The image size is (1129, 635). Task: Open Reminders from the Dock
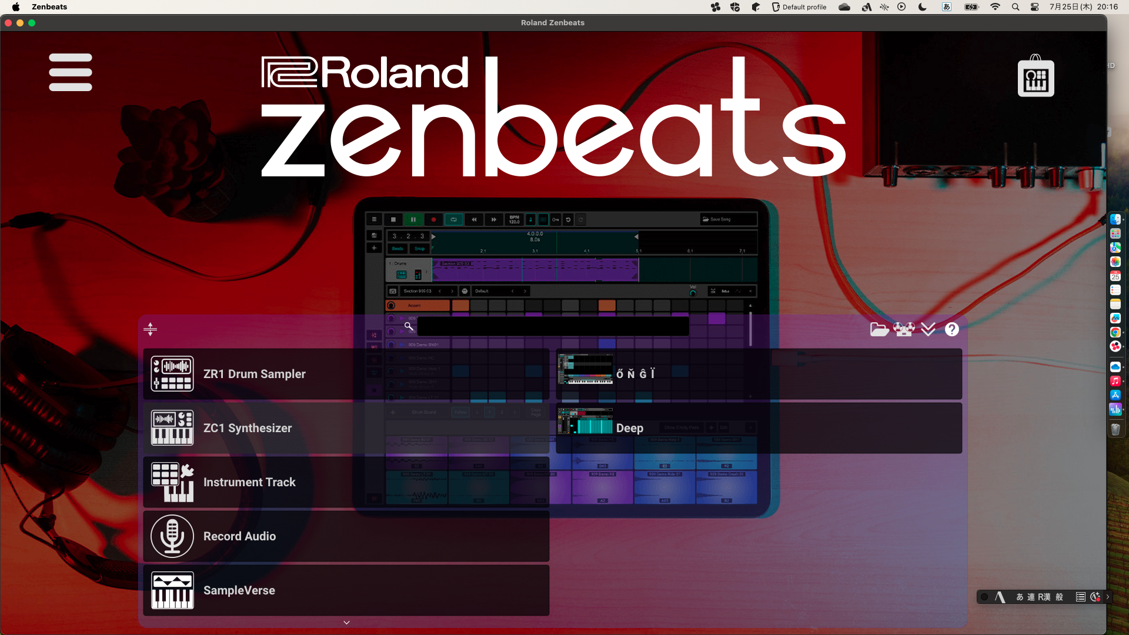1115,290
